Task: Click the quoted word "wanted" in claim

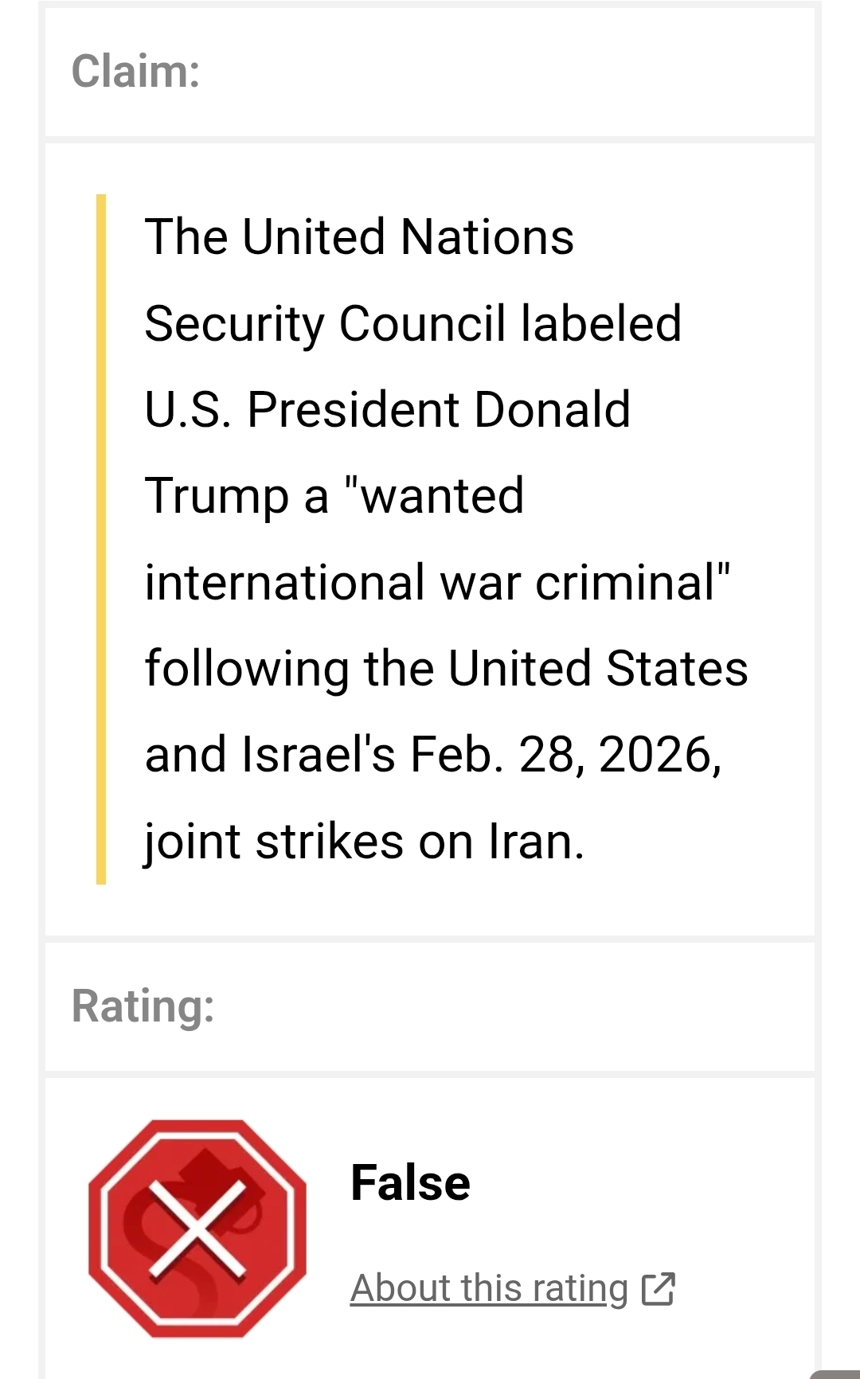Action: point(441,496)
